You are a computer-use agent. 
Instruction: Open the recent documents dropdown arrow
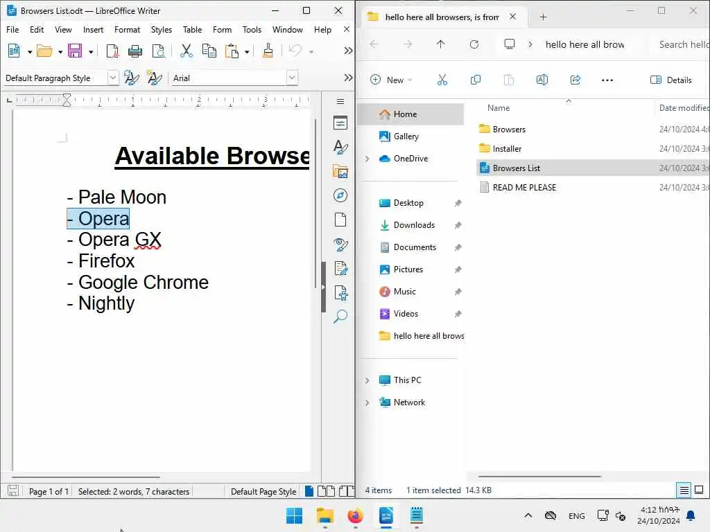tap(60, 51)
